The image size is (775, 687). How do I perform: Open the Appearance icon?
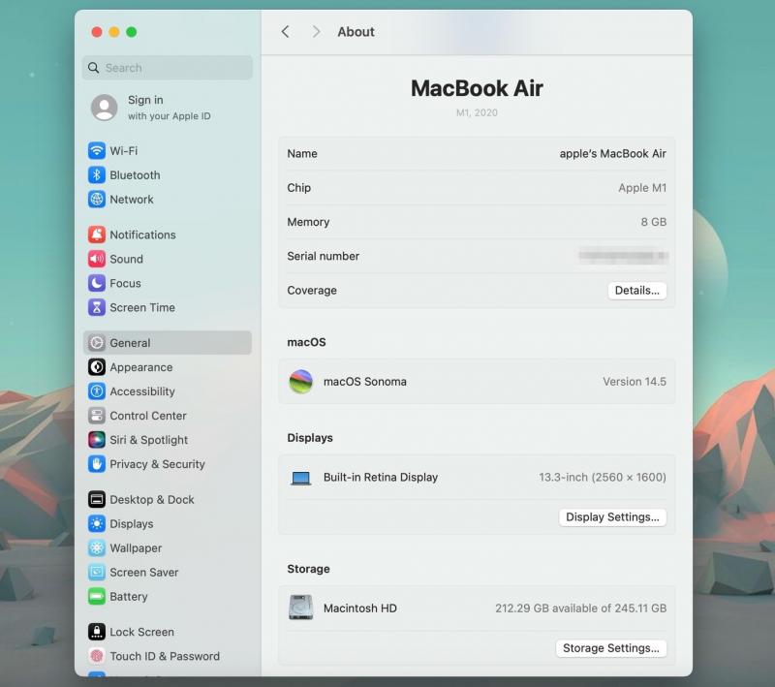97,367
